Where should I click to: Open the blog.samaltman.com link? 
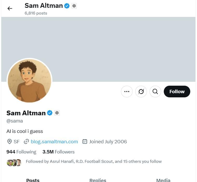54,141
